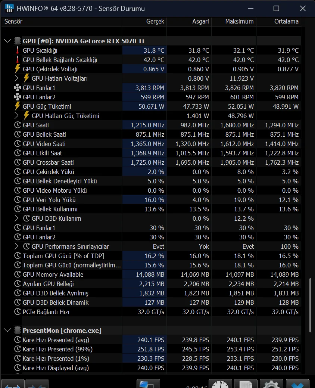Click the logging document icon at bottom

pos(246,384)
